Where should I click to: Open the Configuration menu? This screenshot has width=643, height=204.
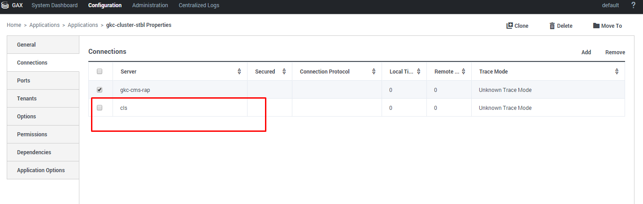[x=104, y=5]
